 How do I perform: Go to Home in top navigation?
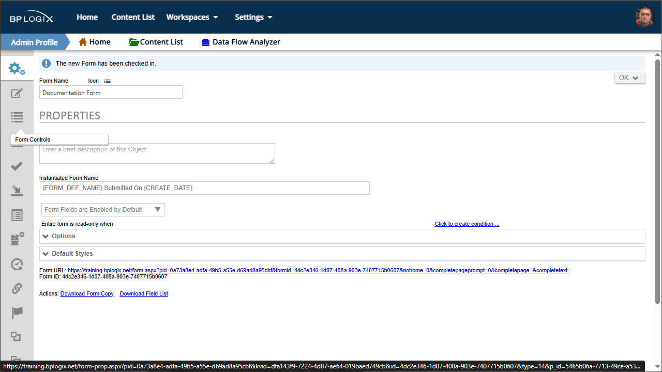point(87,17)
